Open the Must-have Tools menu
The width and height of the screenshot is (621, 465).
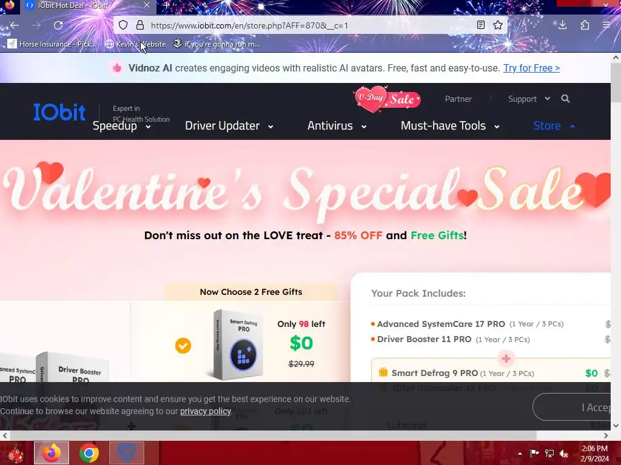coord(451,126)
